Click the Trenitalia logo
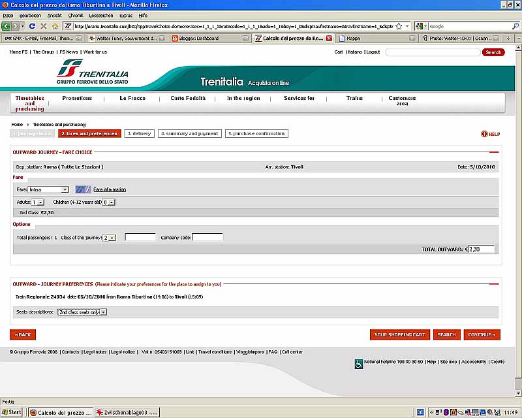The height and width of the screenshot is (418, 522). (92, 72)
